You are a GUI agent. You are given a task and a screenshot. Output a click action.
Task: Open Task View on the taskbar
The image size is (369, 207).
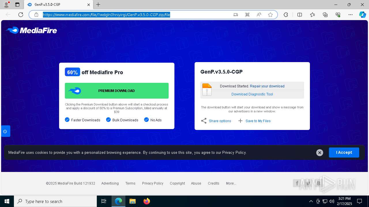coord(104,201)
